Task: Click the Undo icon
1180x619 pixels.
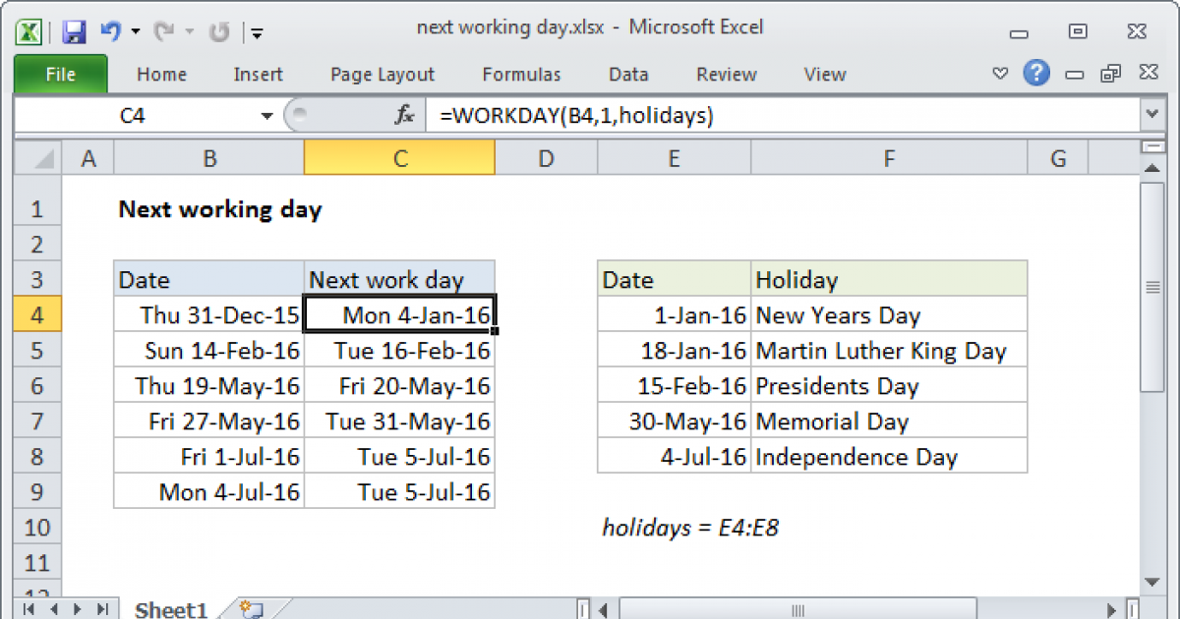Action: point(111,29)
